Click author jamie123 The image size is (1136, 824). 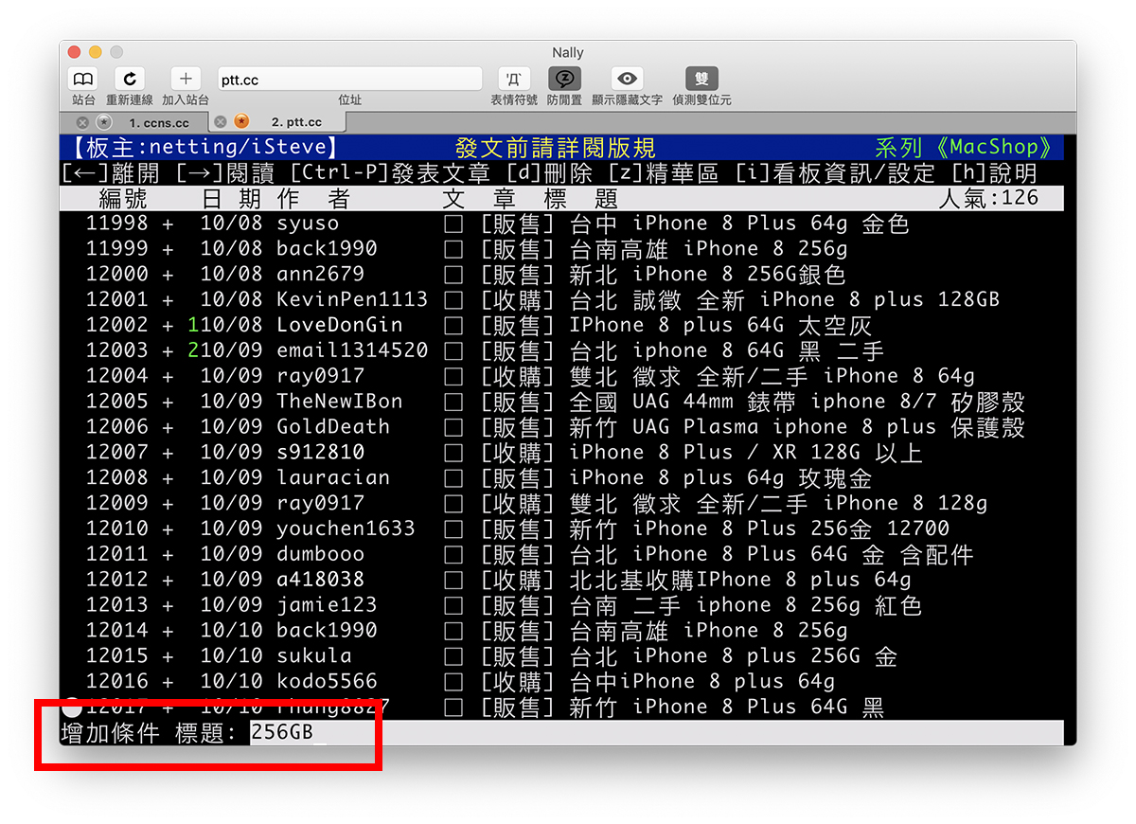tap(327, 606)
